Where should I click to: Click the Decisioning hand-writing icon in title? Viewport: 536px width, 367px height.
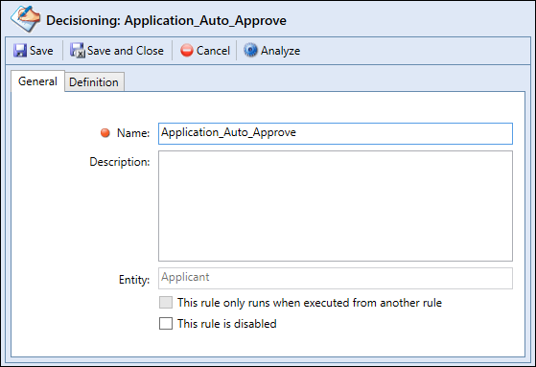[26, 18]
